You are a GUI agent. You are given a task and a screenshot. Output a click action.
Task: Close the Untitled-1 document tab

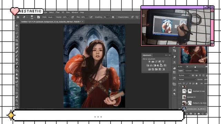click(x=83, y=22)
